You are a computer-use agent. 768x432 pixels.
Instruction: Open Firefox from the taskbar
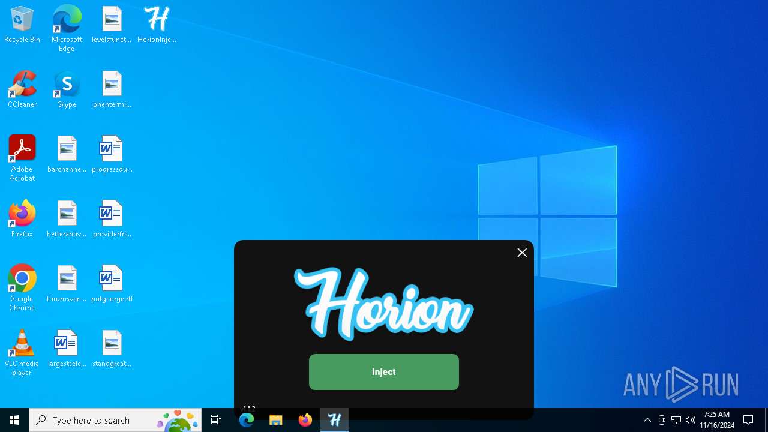click(x=305, y=420)
